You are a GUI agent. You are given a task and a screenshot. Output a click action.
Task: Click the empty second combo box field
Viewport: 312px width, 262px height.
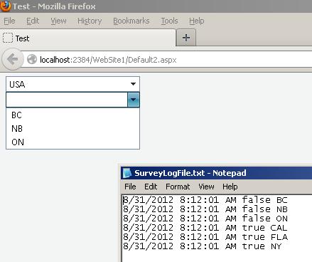67,100
